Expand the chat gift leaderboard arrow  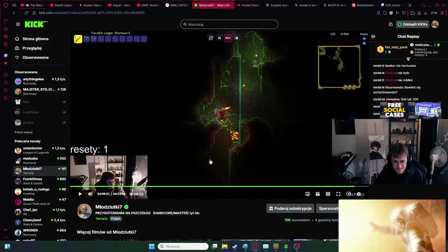click(x=408, y=59)
